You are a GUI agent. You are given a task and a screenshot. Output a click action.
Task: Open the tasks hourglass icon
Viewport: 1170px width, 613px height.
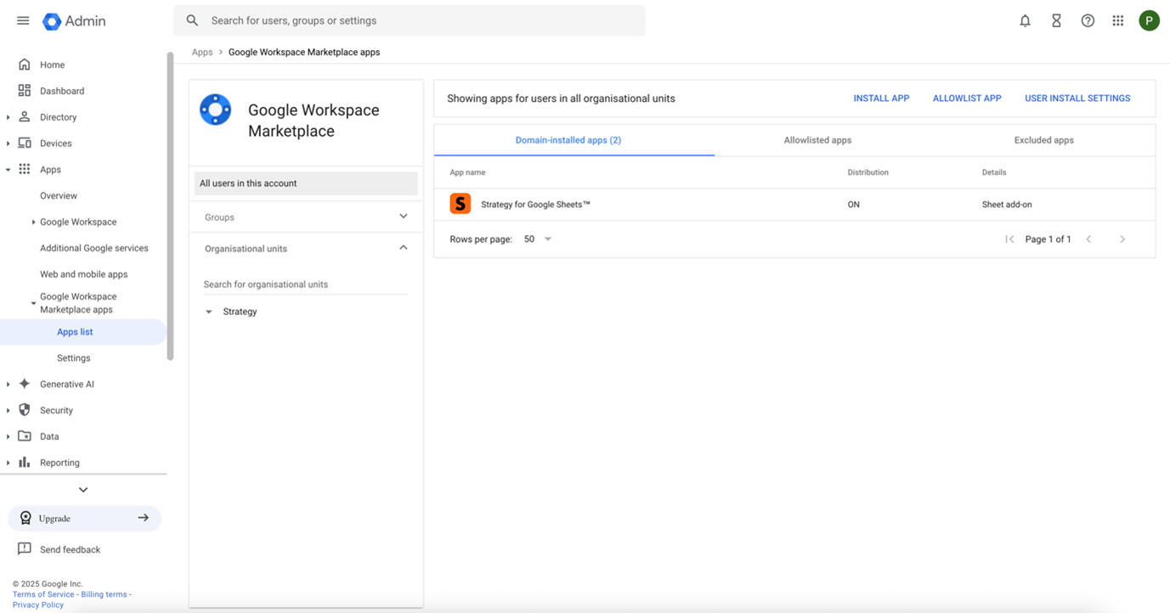tap(1056, 20)
